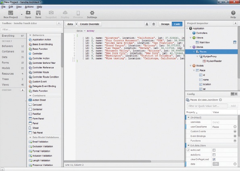Viewport: 240px width, 171px height.
Task: Click the download-arrow icon beside Design
Action: pos(147,24)
